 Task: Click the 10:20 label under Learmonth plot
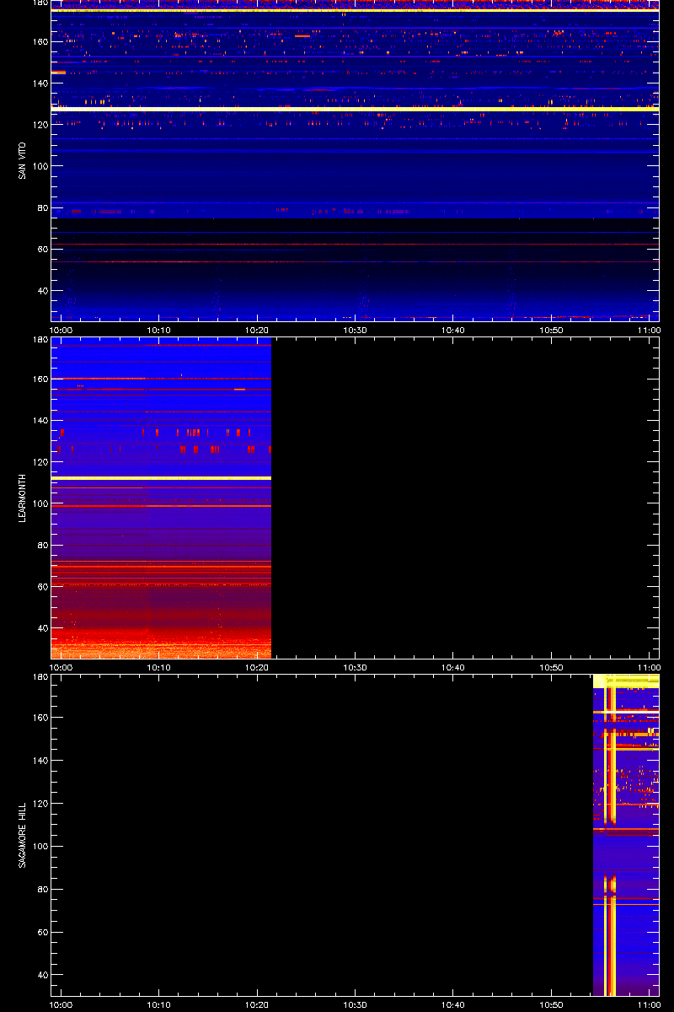pyautogui.click(x=257, y=668)
